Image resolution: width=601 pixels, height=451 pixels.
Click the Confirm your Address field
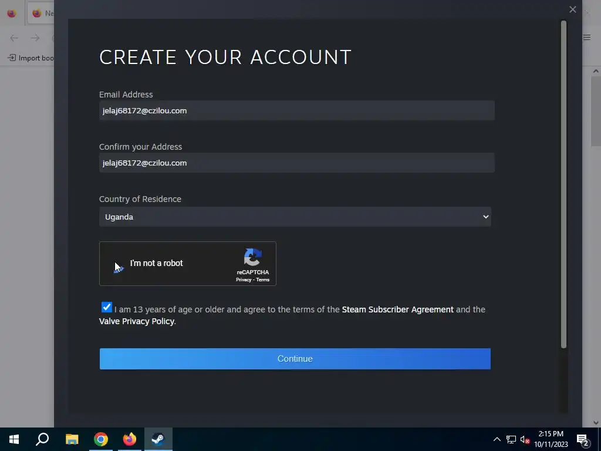tap(296, 163)
